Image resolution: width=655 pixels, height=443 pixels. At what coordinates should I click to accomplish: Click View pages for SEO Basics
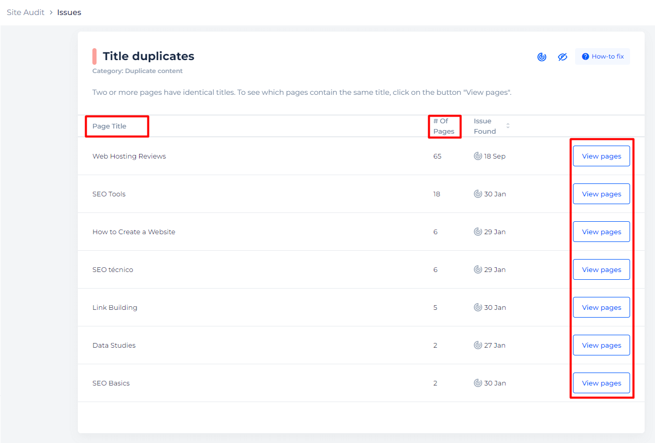click(601, 383)
